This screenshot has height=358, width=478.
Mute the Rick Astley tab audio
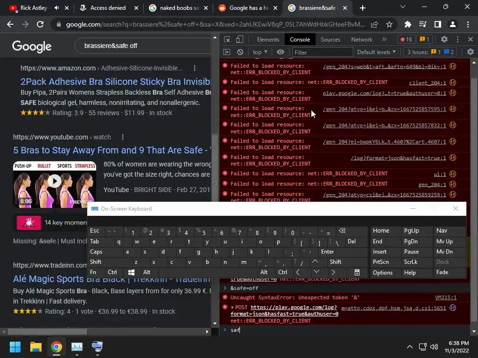(56, 8)
